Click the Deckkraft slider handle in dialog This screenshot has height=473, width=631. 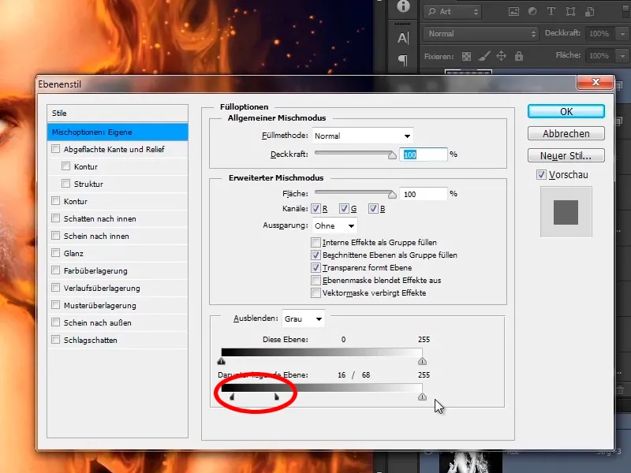[x=392, y=155]
